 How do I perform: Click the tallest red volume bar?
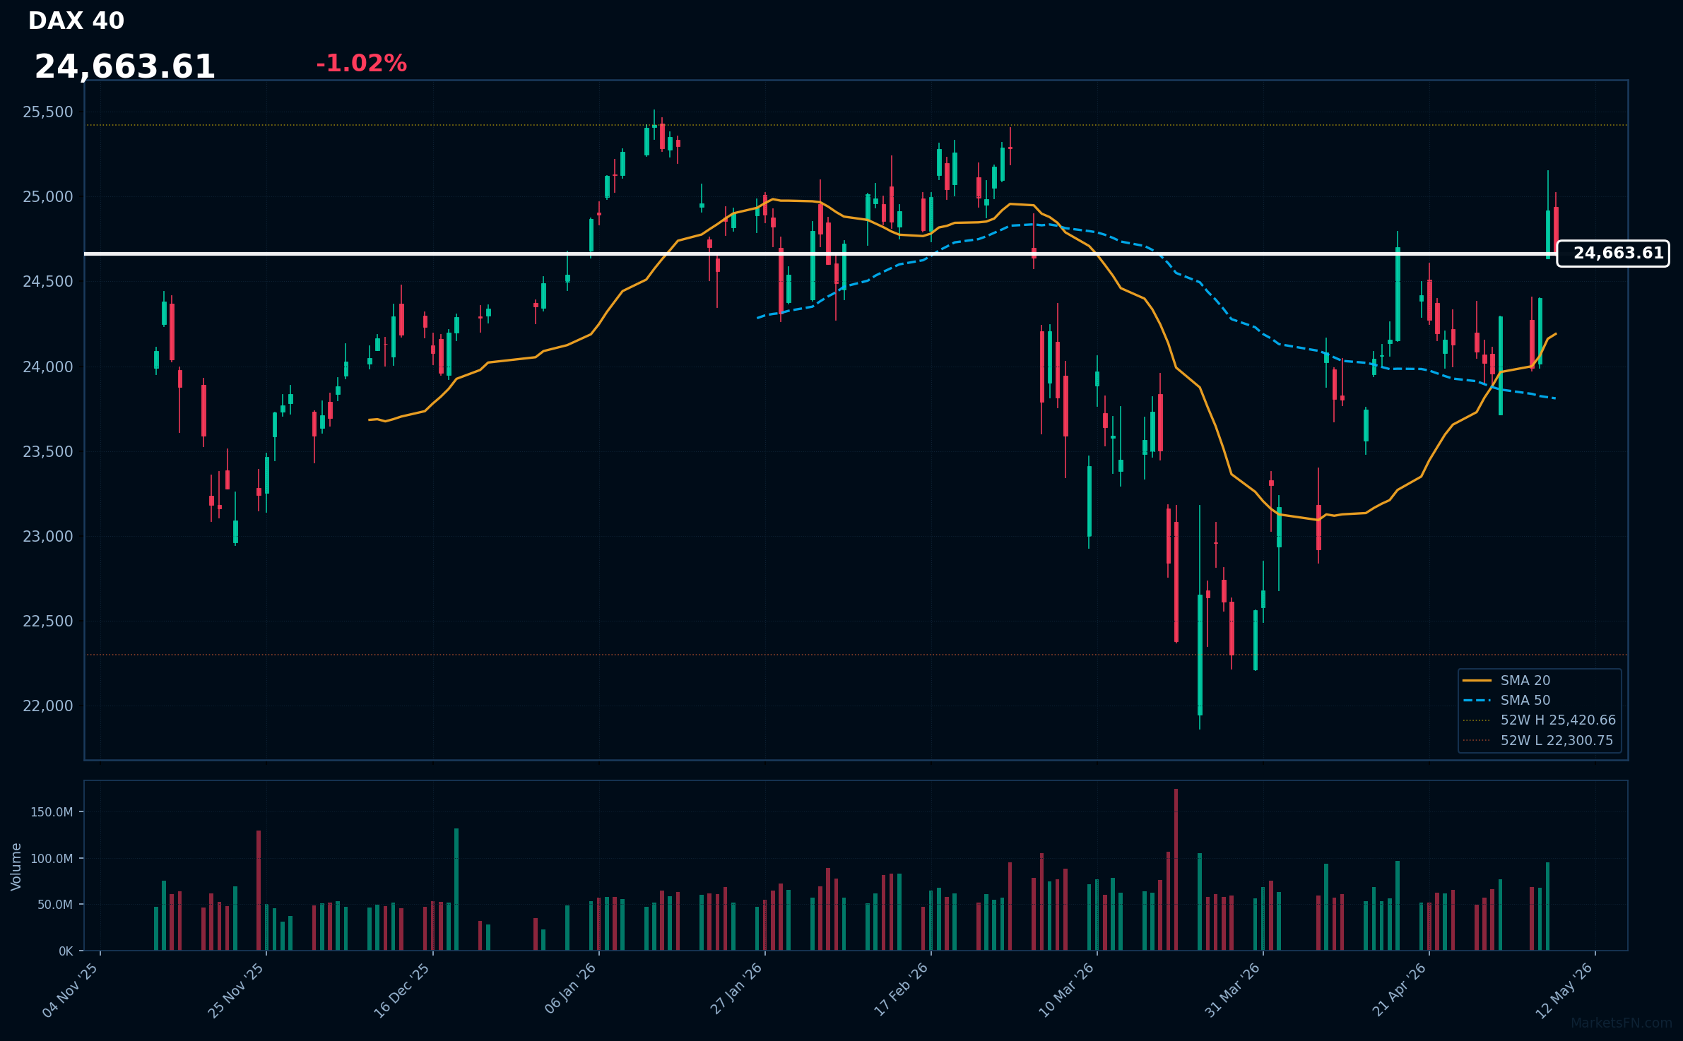(1176, 869)
